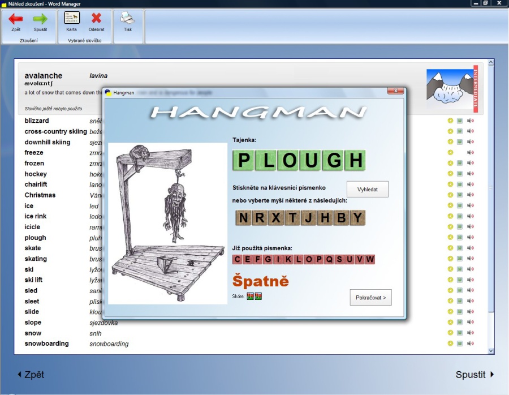Image resolution: width=509 pixels, height=395 pixels.
Task: Click the Spustit link at bottom right
Action: coord(475,375)
